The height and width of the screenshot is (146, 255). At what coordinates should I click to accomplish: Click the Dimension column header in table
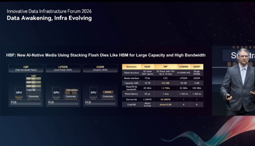tap(131, 67)
